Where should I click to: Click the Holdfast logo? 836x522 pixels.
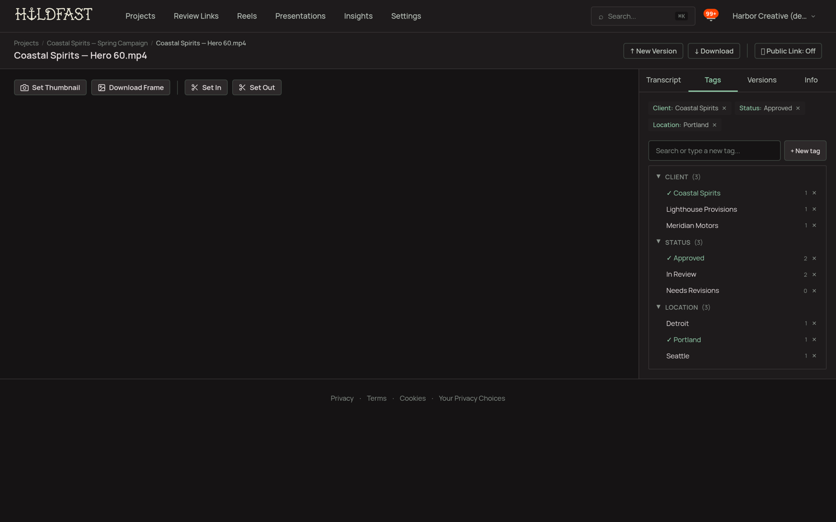53,14
